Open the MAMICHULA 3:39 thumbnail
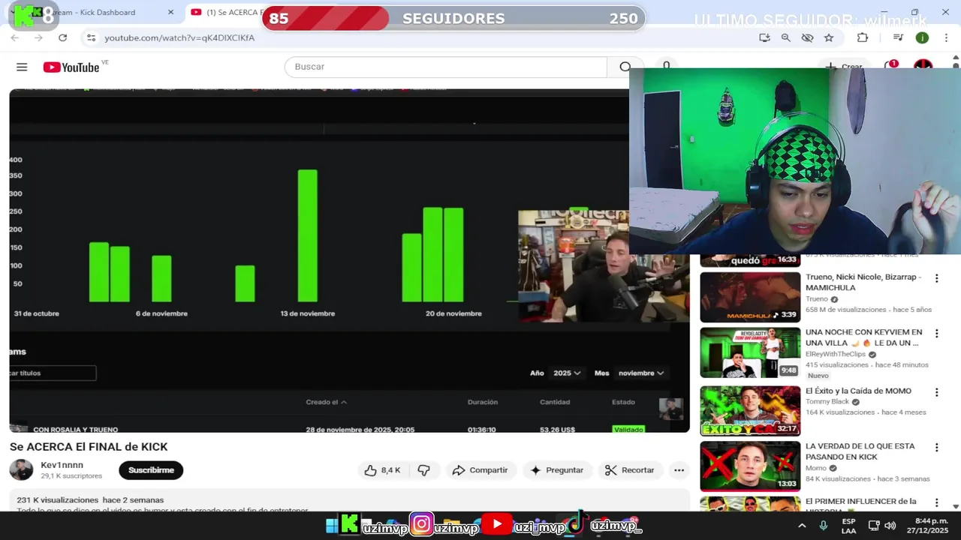The height and width of the screenshot is (540, 961). (x=750, y=297)
